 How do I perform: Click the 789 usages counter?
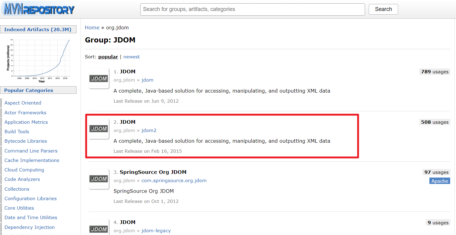pos(435,72)
